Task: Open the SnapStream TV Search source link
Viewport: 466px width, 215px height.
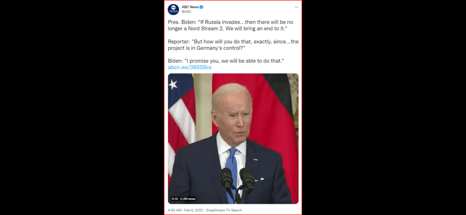Action: (224, 210)
